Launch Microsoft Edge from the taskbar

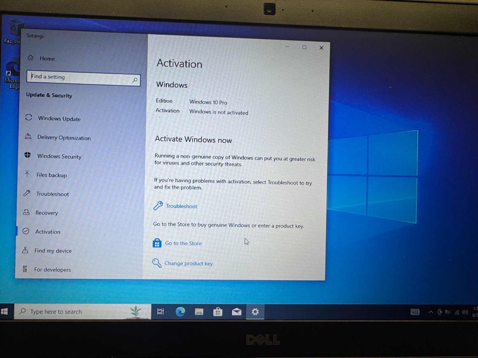[180, 312]
